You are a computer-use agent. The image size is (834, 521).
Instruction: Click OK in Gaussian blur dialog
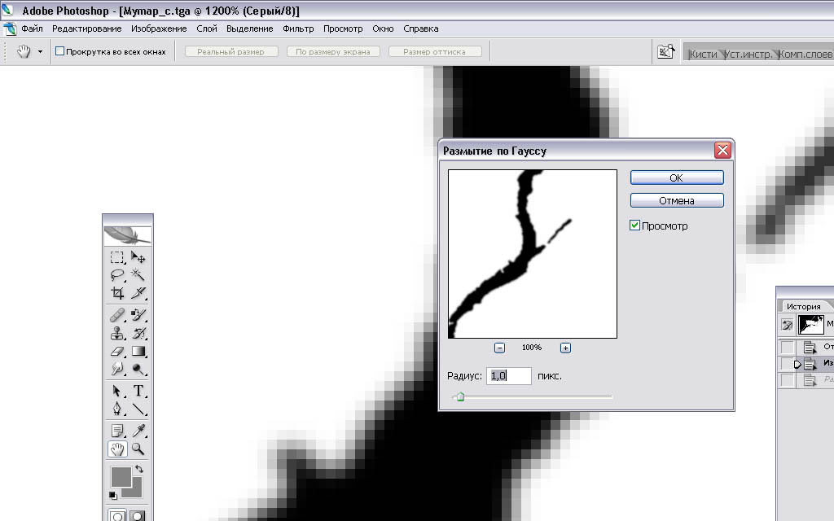pos(677,177)
